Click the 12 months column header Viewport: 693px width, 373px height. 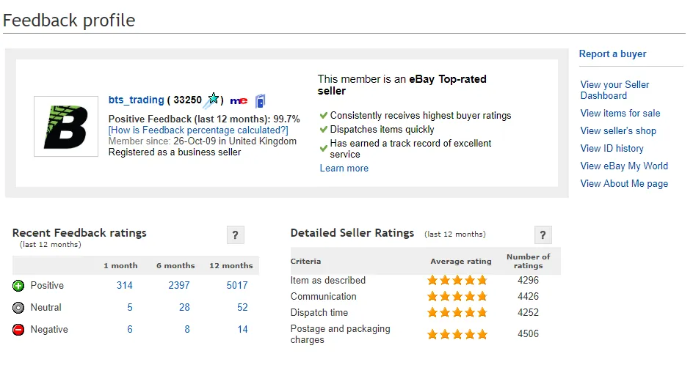click(x=231, y=266)
